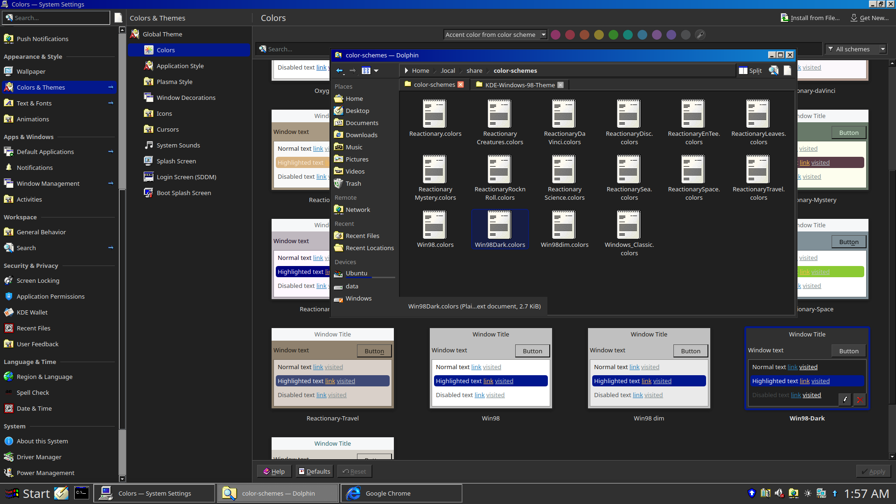Switch to the KDE-Windows-98-Theme tab
The height and width of the screenshot is (504, 896).
(519, 85)
